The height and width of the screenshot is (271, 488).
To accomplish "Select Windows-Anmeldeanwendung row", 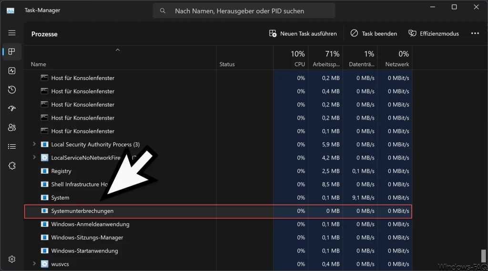I will [x=218, y=224].
